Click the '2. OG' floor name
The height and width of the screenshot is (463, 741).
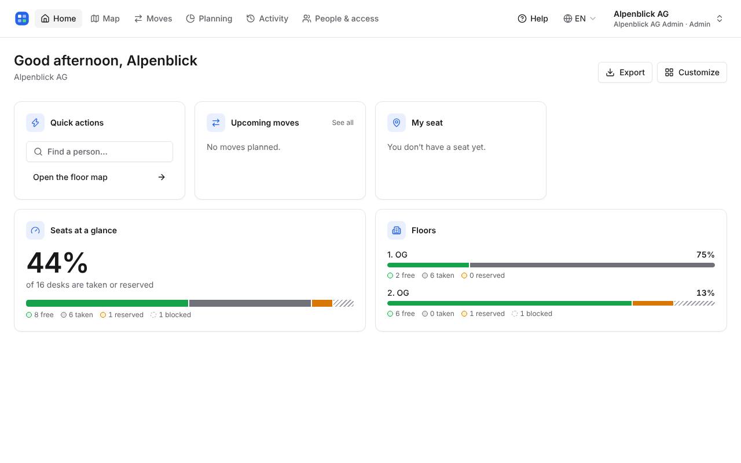point(398,293)
